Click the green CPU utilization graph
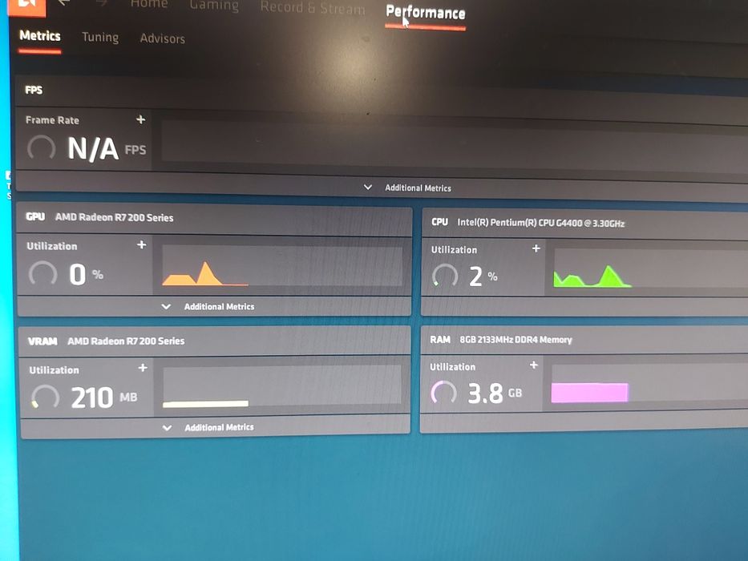Viewport: 748px width, 561px height. [x=592, y=276]
